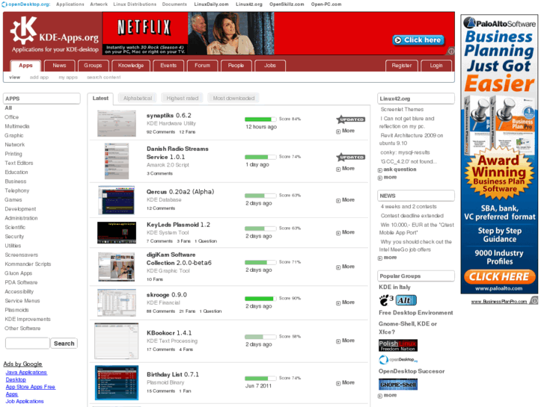544x407 pixels.
Task: Expand More for KBookocr entry
Action: click(346, 341)
